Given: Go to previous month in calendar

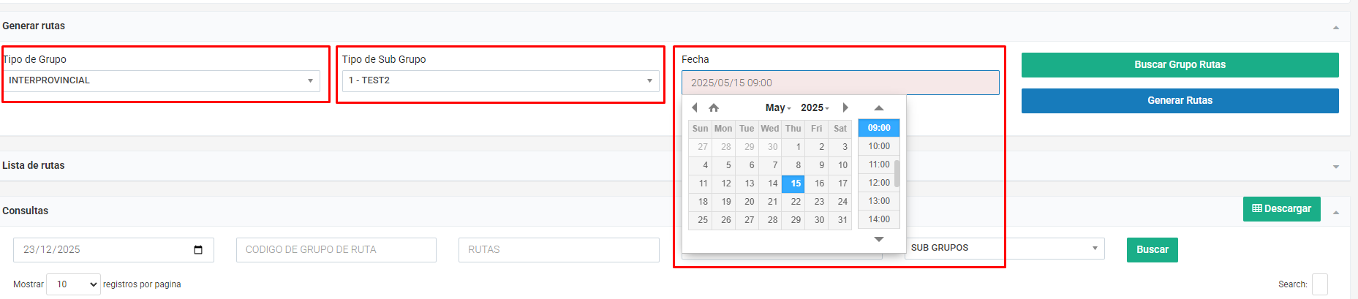Looking at the screenshot, I should click(x=694, y=107).
